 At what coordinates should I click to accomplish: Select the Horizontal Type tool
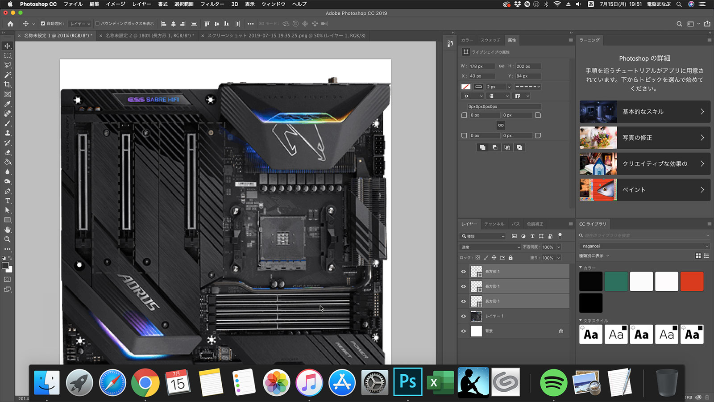tap(8, 201)
